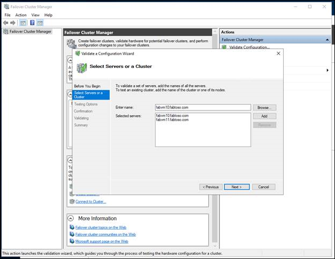This screenshot has width=335, height=259.
Task: Click the center pane scrollbar down arrow
Action: click(x=215, y=246)
